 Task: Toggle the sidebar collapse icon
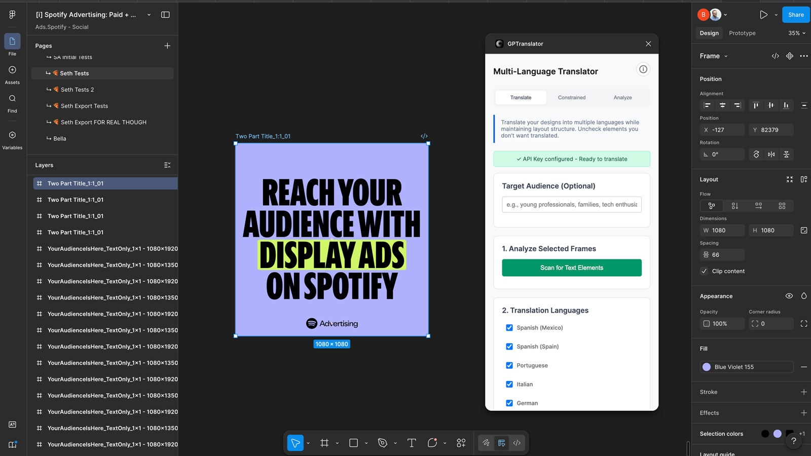tap(165, 15)
